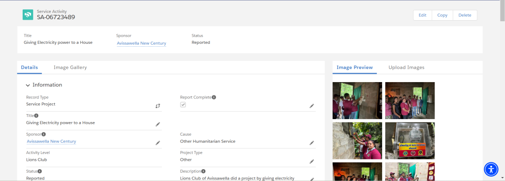Click the 'Service Project' record type value
Image resolution: width=505 pixels, height=181 pixels.
point(40,104)
